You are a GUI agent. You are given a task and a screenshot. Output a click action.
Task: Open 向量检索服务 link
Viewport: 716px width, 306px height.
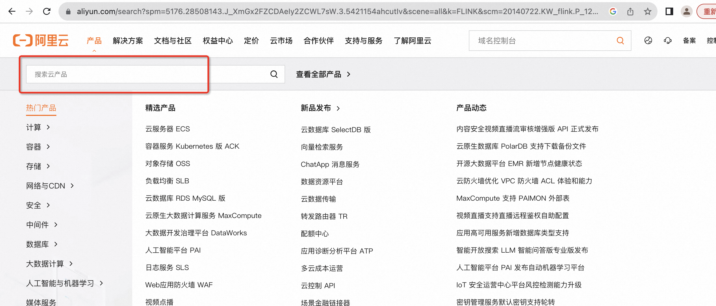pos(322,147)
